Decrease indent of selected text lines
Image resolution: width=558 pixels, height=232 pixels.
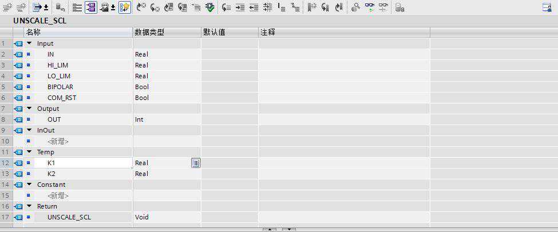[x=254, y=7]
